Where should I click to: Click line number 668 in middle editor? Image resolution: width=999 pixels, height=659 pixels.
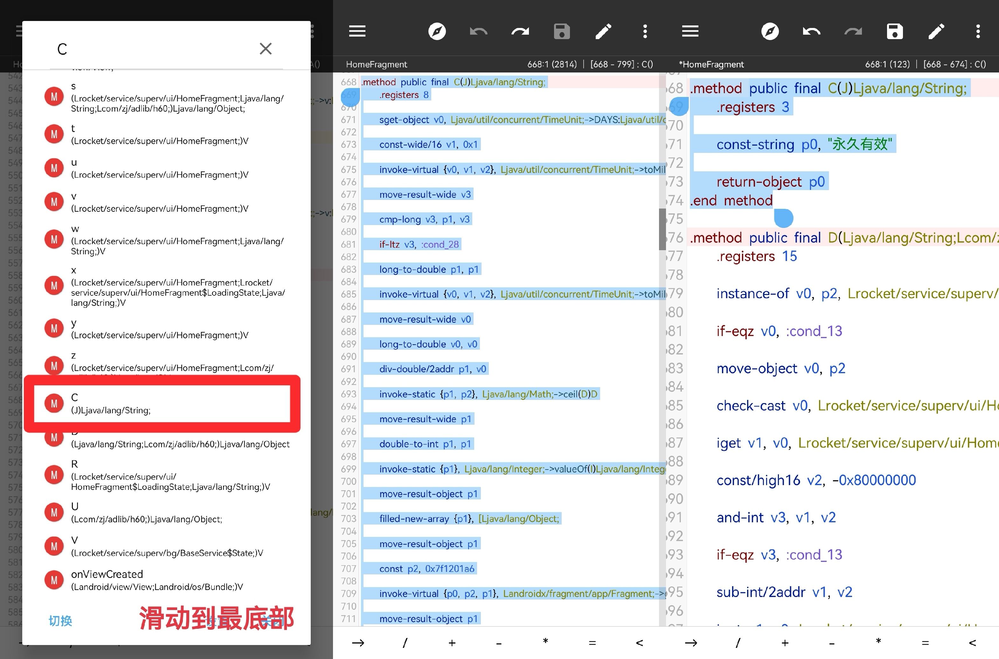[x=349, y=82]
